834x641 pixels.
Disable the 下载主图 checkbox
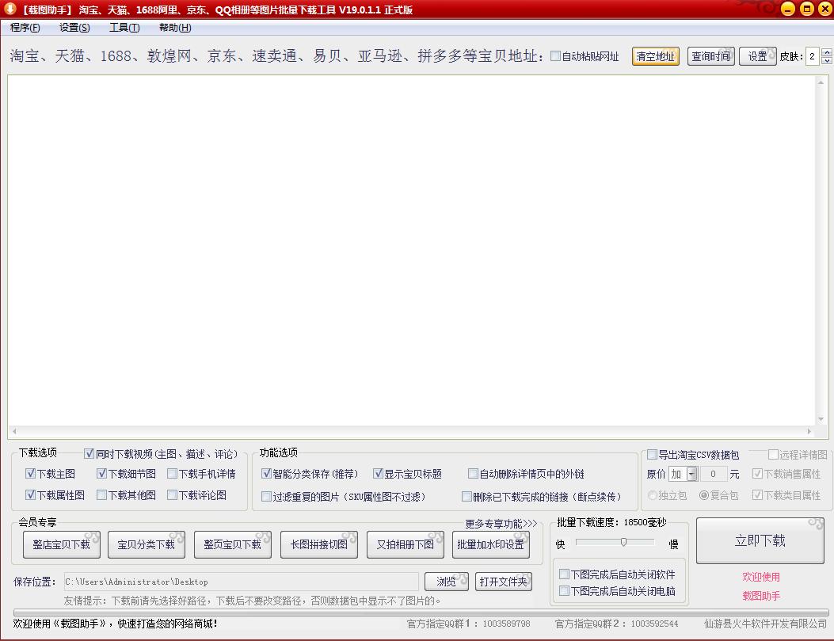(29, 473)
